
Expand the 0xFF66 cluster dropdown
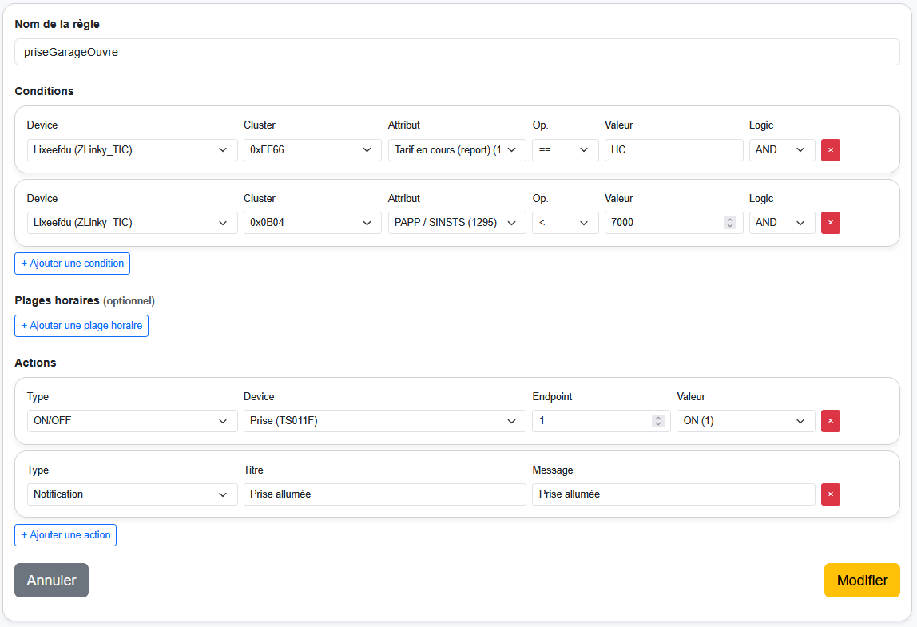(x=312, y=150)
